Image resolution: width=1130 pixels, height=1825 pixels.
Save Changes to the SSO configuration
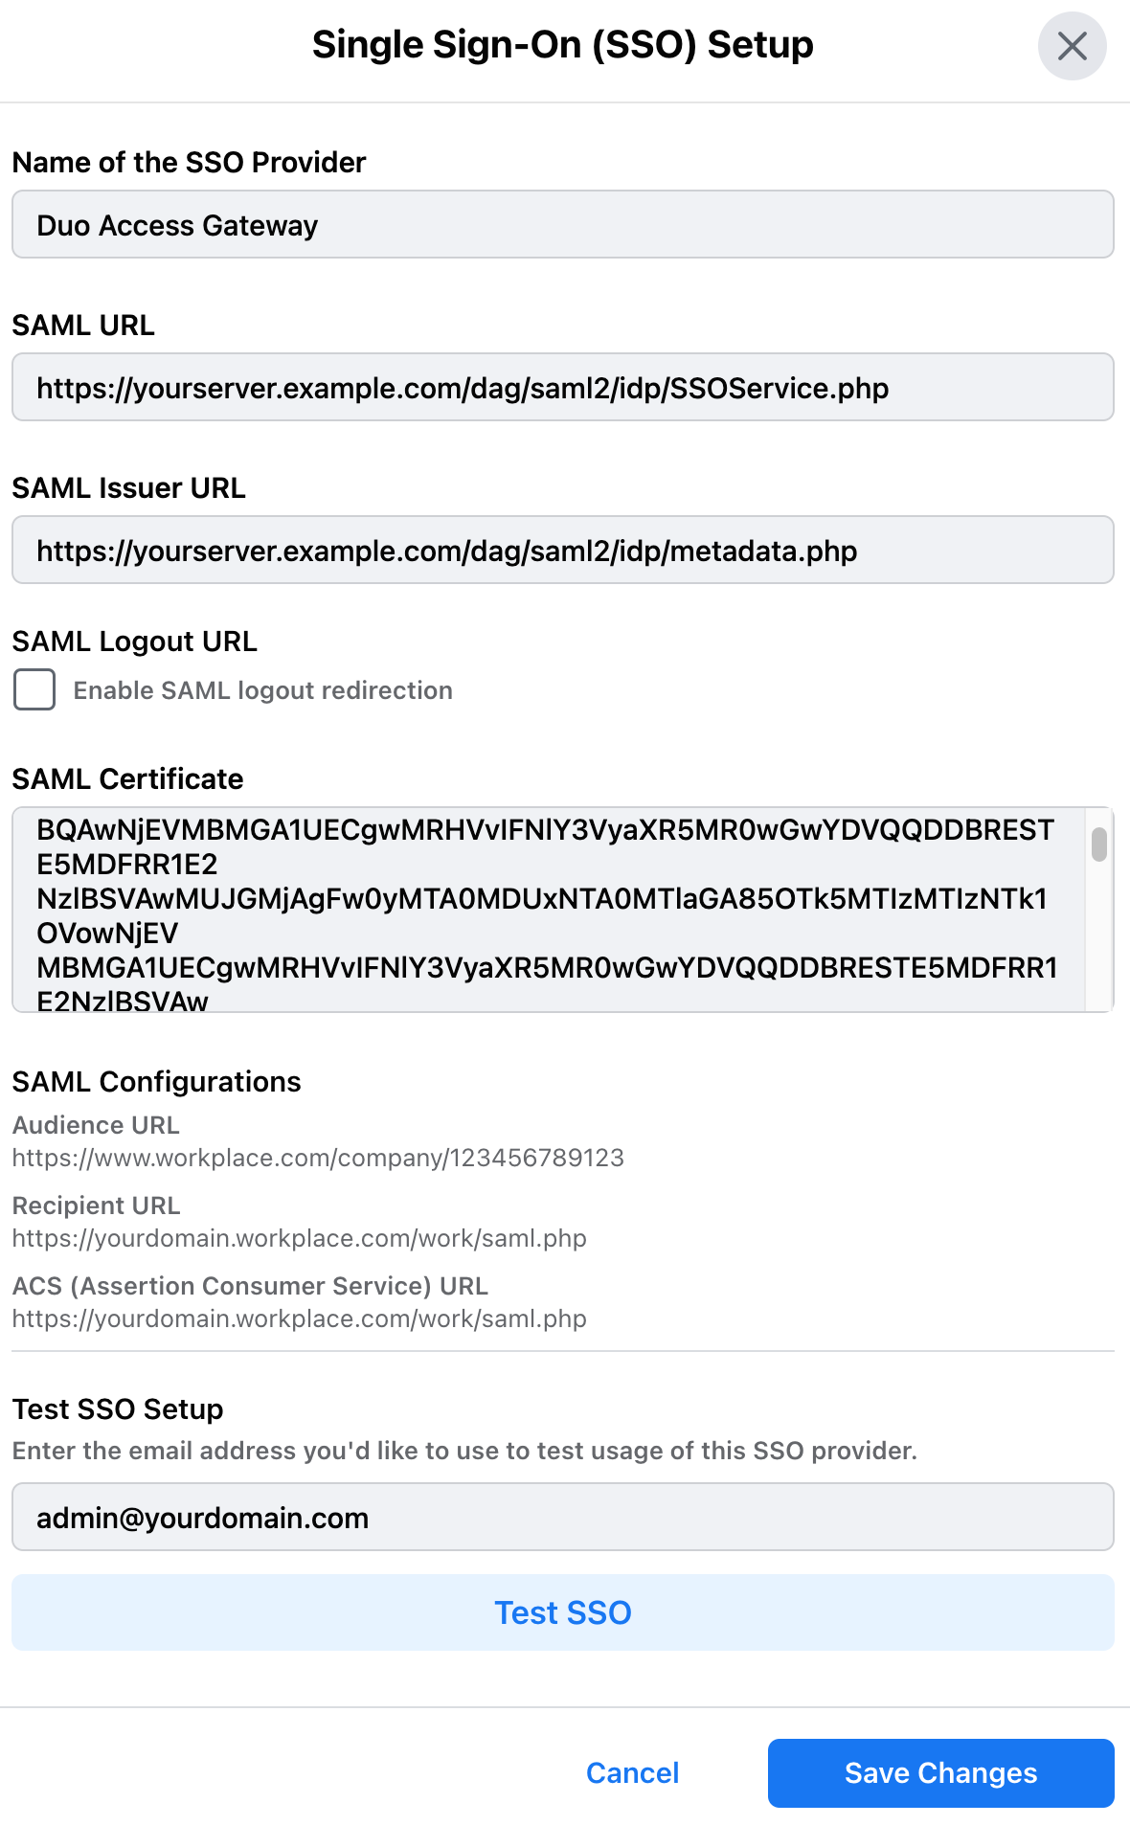point(940,1773)
